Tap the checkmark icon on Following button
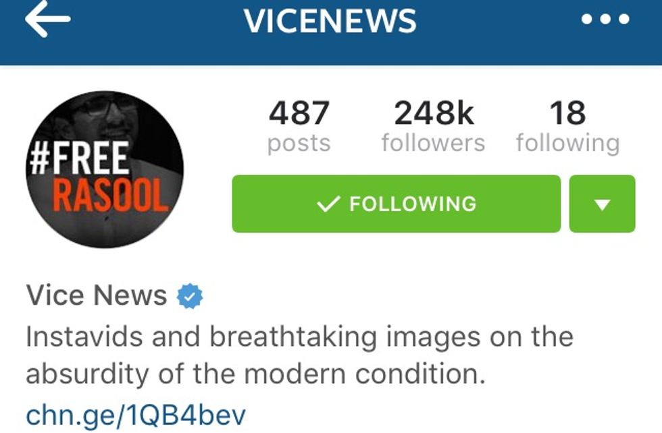Screen dimensions: 662x433 (328, 204)
